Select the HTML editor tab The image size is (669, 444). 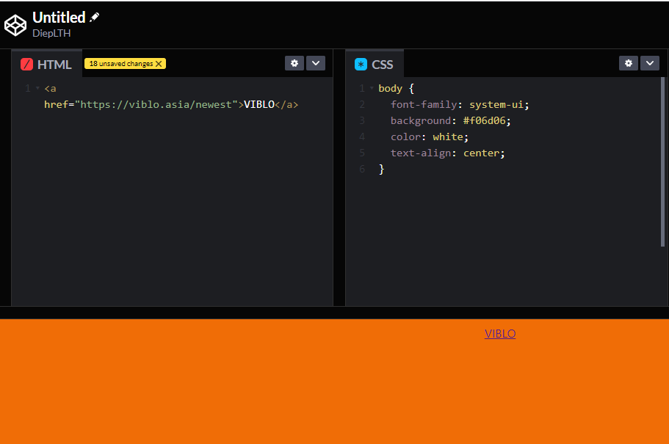46,65
